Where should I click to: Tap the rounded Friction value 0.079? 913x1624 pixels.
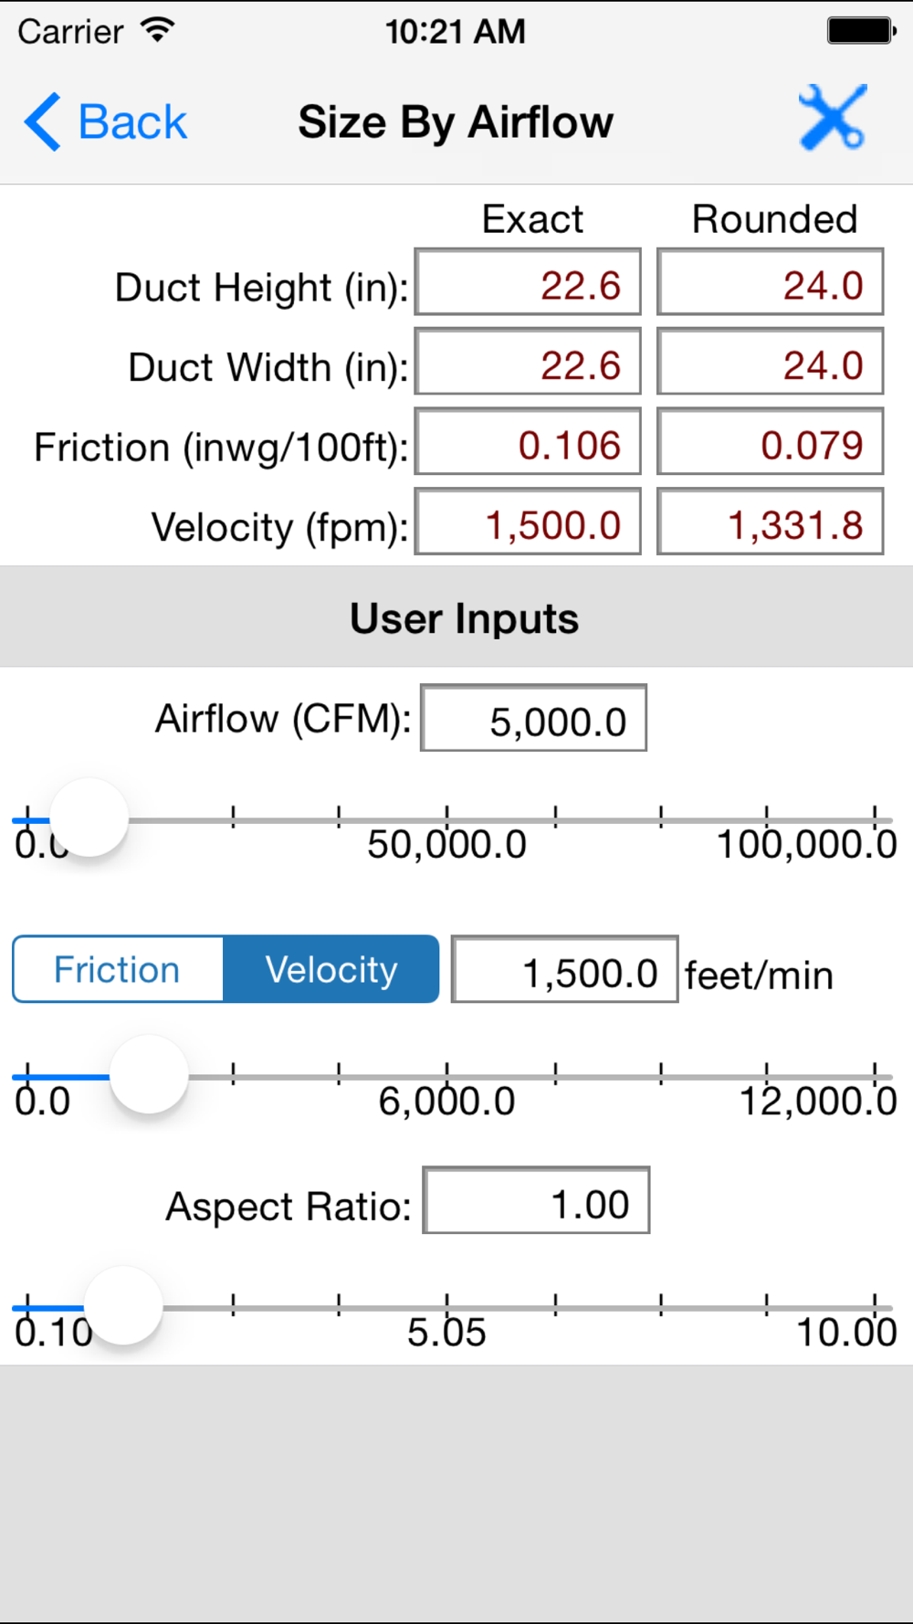coord(770,443)
